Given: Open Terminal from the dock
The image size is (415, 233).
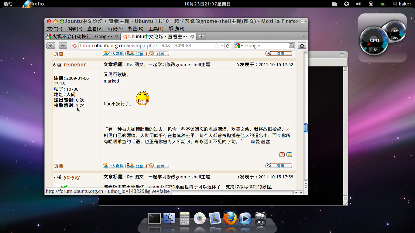Looking at the screenshot, I should [154, 218].
